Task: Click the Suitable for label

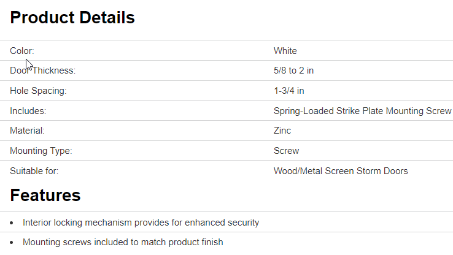Action: coord(34,171)
